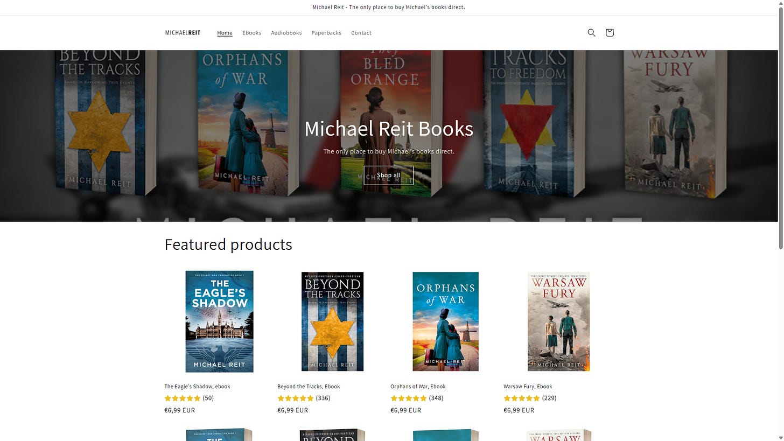
Task: Click the star rating with 50 reviews
Action: [x=189, y=398]
